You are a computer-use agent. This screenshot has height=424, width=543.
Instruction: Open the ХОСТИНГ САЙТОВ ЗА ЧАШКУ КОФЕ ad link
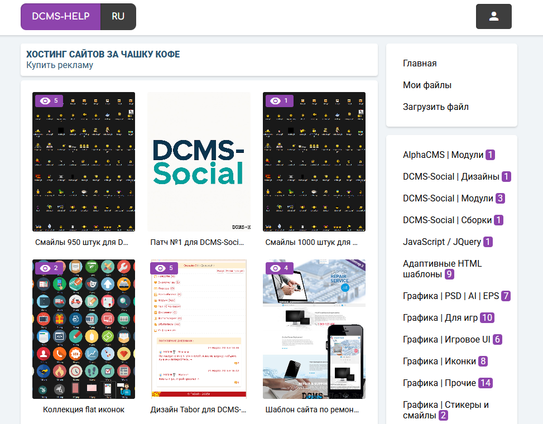click(103, 54)
